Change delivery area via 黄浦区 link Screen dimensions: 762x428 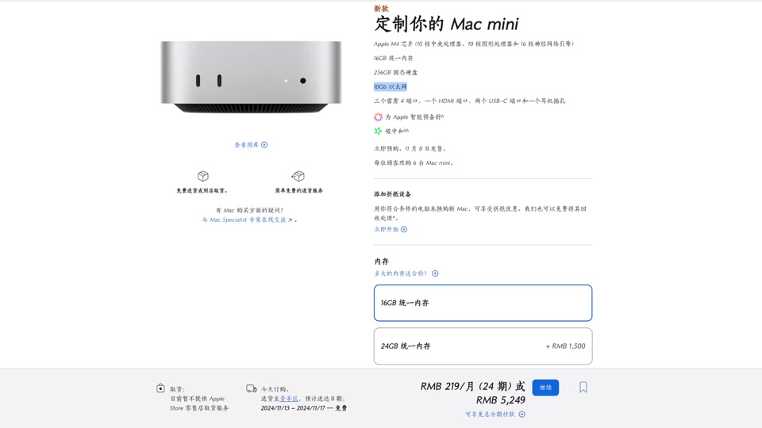coord(289,399)
